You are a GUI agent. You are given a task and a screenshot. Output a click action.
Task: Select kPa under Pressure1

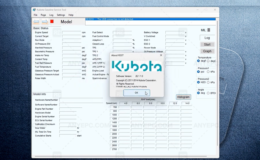(208, 72)
